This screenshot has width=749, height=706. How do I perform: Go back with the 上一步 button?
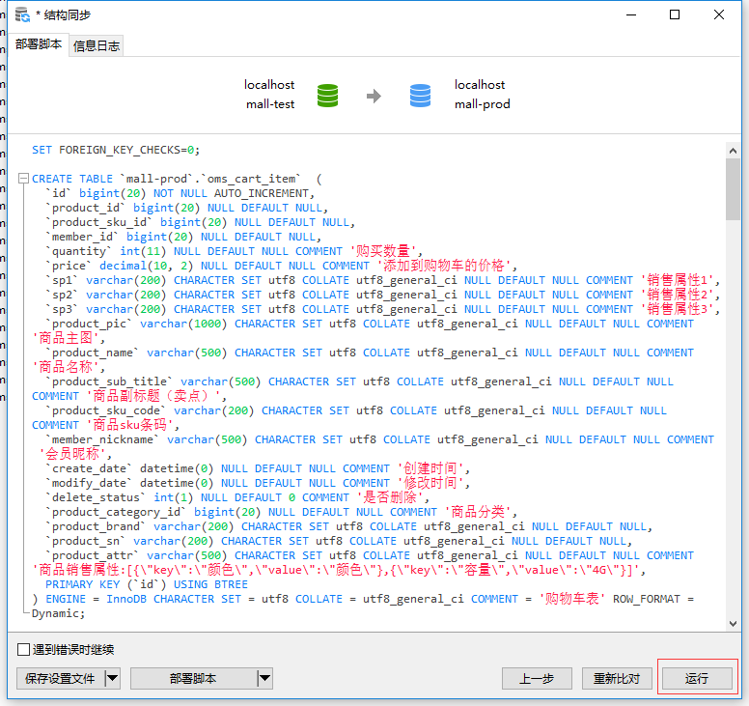[x=537, y=679]
